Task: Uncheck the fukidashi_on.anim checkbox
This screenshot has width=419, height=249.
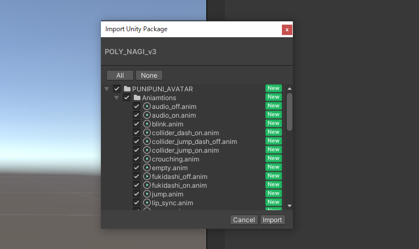Action: (137, 185)
